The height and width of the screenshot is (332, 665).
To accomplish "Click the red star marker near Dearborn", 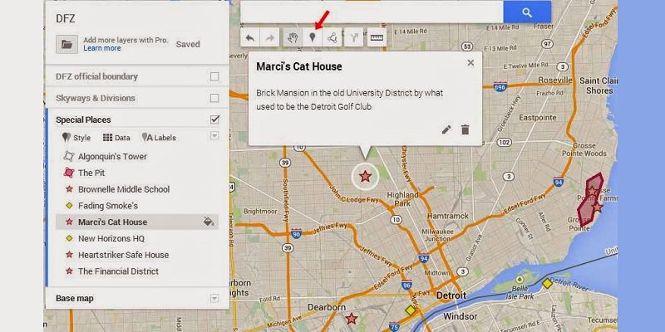I will point(351,319).
